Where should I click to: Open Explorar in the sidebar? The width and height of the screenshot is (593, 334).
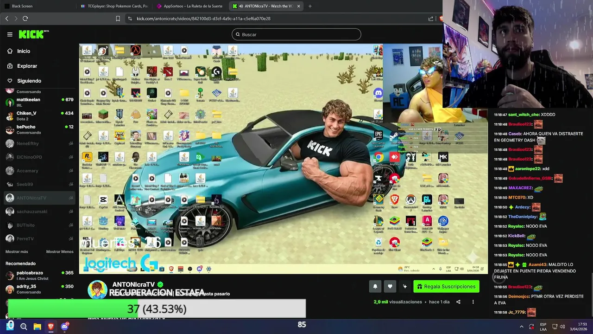27,66
